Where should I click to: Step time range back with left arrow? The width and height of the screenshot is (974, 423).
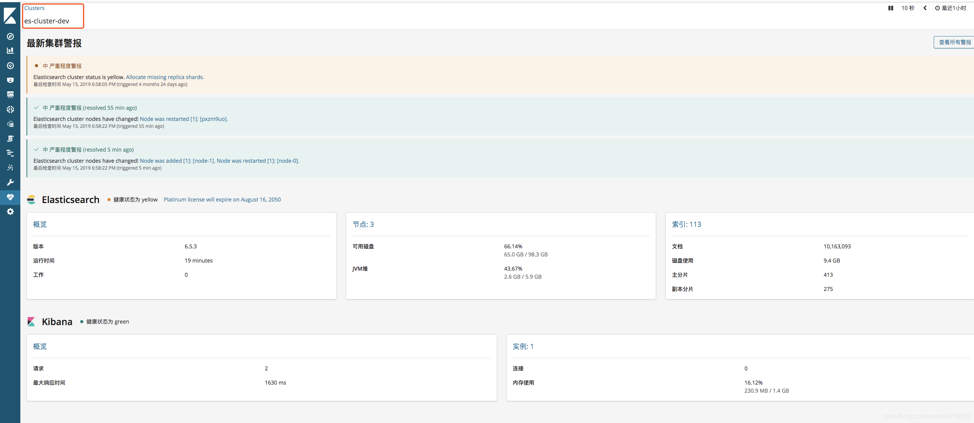click(925, 8)
